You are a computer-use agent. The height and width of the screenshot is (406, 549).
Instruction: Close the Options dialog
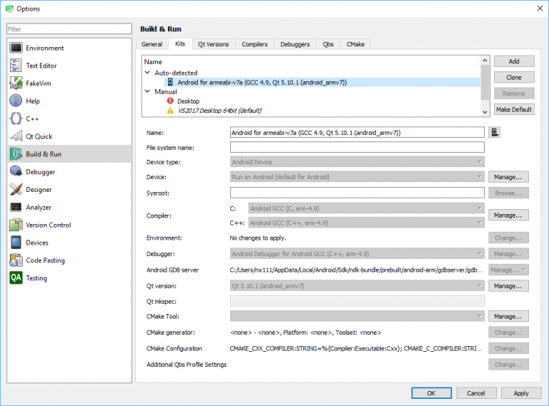pyautogui.click(x=540, y=9)
